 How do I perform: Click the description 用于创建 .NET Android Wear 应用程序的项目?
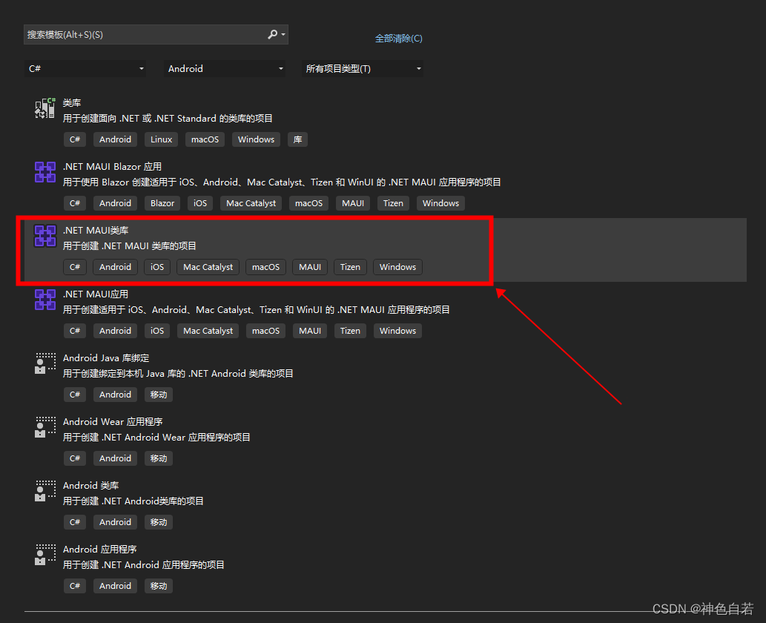156,438
